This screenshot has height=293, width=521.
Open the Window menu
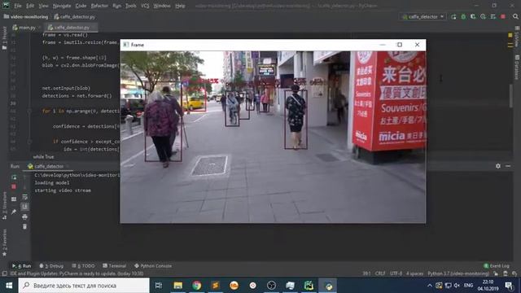click(x=162, y=6)
